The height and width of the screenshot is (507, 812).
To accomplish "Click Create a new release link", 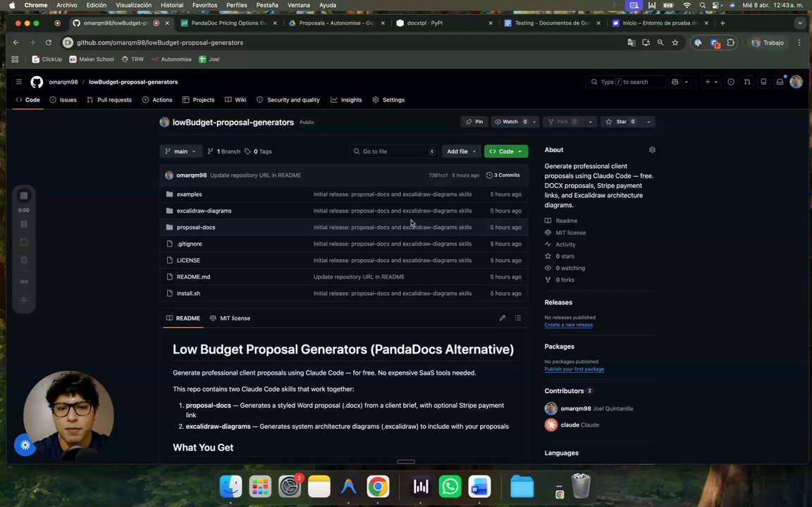I will pos(569,325).
